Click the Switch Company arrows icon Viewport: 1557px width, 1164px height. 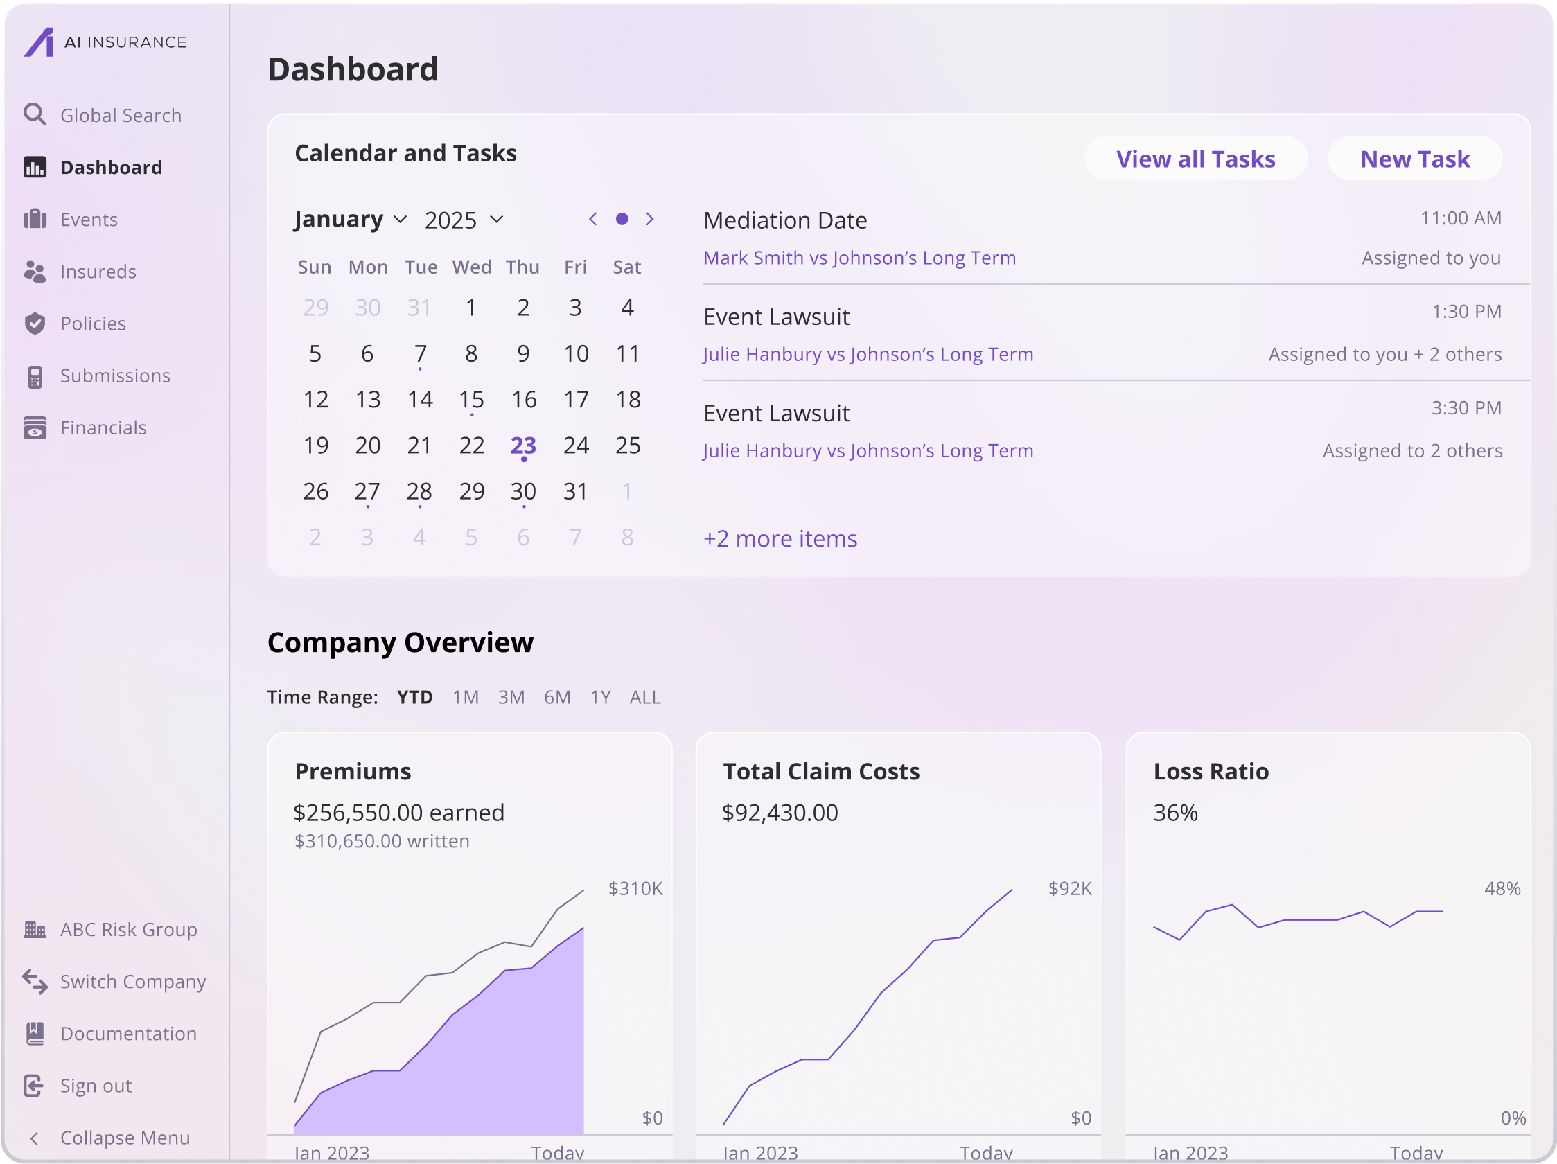(36, 981)
